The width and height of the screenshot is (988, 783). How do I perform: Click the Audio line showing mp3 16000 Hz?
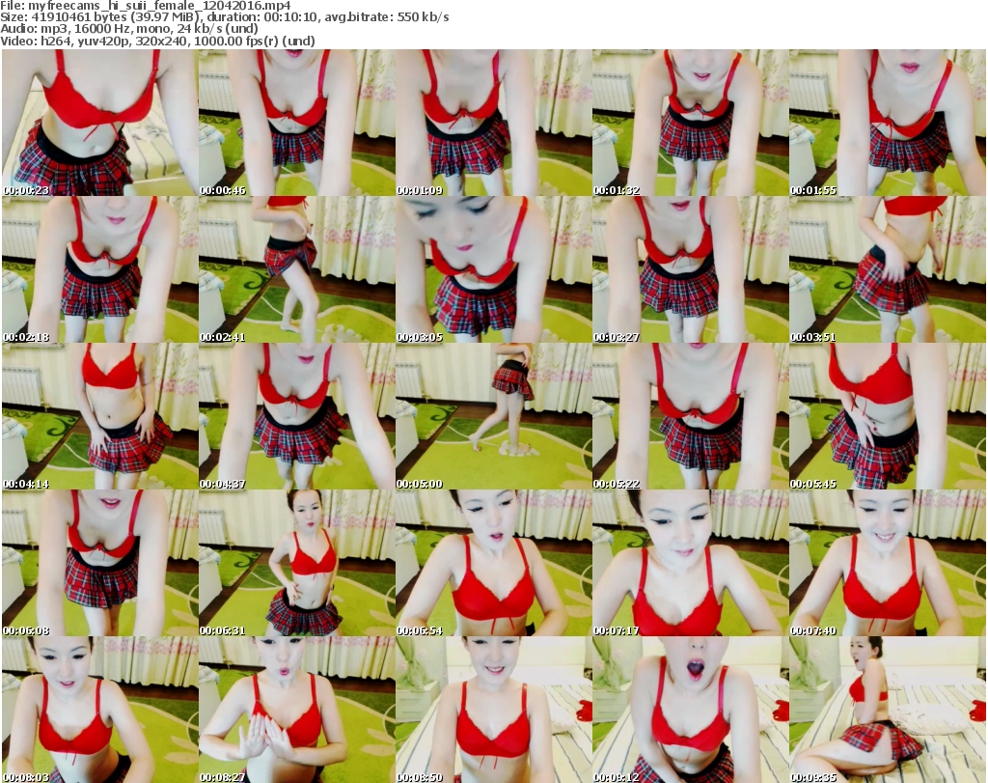coord(129,29)
